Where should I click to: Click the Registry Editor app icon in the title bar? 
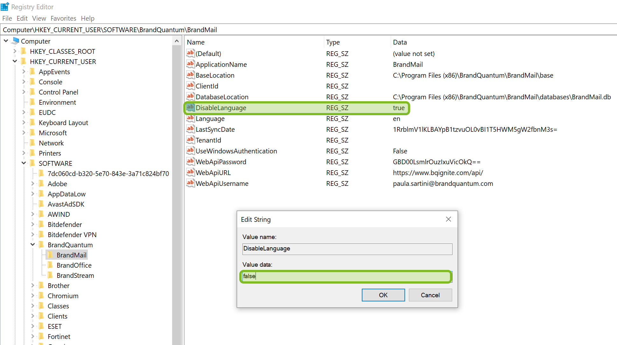coord(5,6)
